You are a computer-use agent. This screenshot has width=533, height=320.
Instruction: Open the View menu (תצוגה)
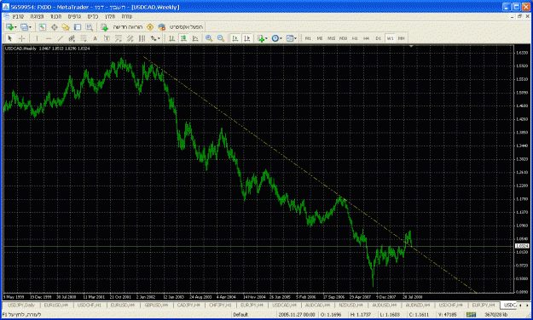coord(37,16)
